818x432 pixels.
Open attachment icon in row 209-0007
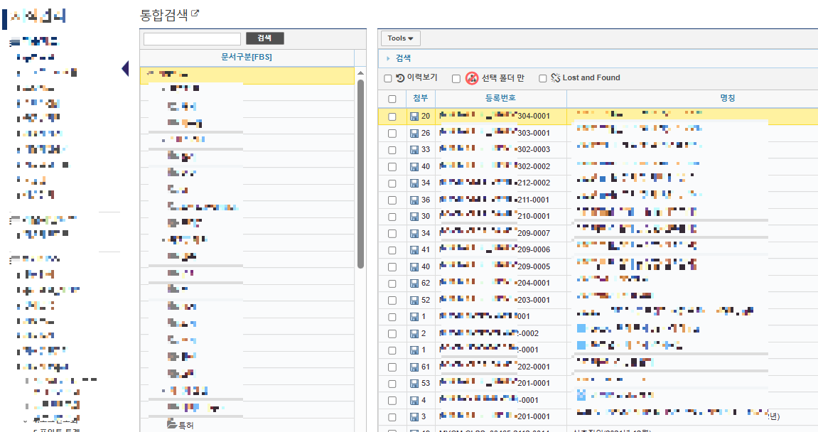coord(414,233)
